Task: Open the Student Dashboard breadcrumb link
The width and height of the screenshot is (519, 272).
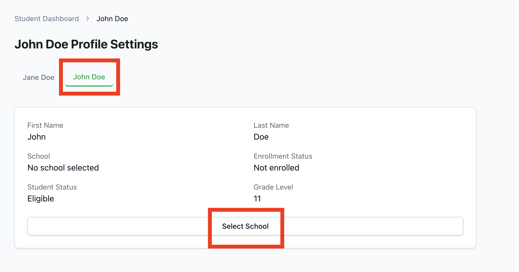Action: tap(47, 19)
